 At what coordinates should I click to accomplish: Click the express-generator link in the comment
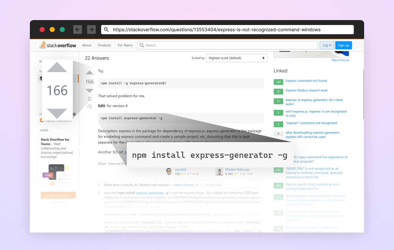(150, 193)
